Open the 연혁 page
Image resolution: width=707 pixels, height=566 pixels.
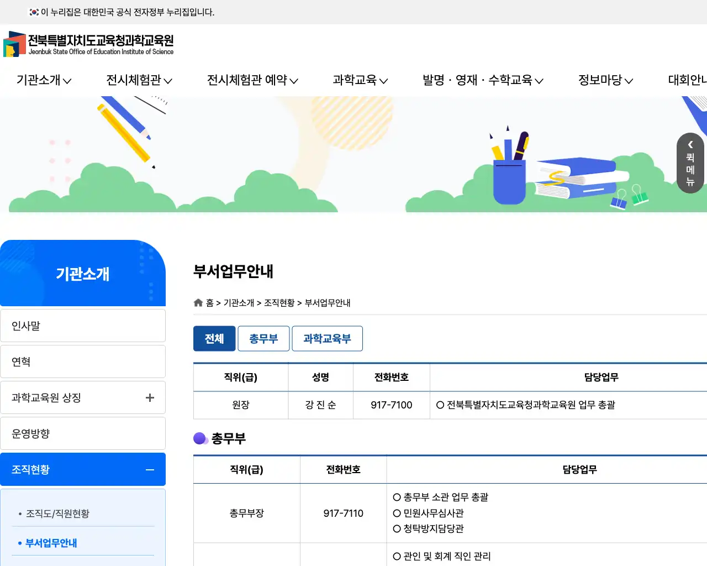pos(20,361)
